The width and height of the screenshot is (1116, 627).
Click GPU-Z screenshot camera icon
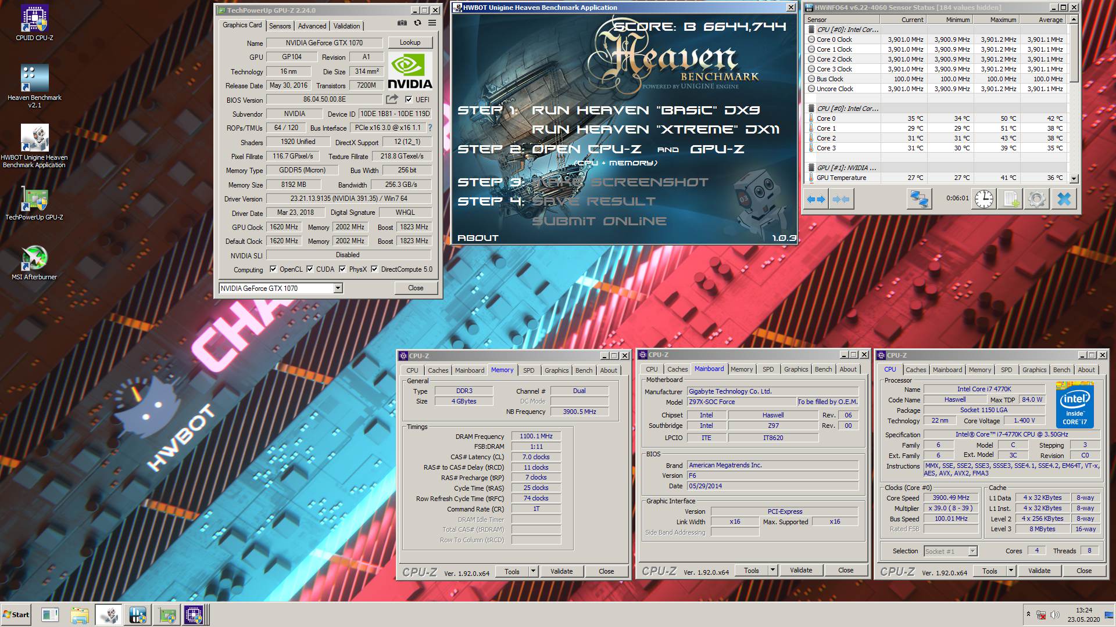click(x=402, y=23)
